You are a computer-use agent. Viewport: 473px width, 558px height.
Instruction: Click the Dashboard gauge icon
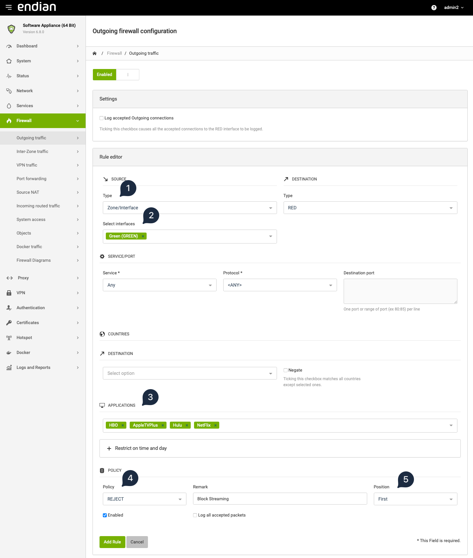(9, 46)
